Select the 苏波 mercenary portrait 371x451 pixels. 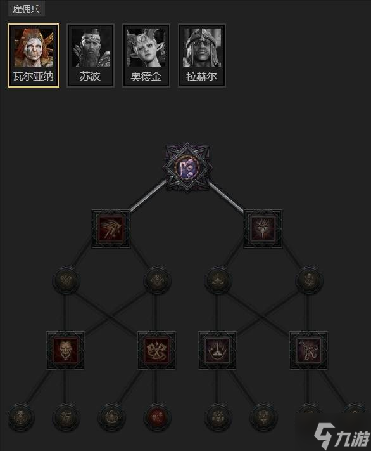(x=91, y=56)
